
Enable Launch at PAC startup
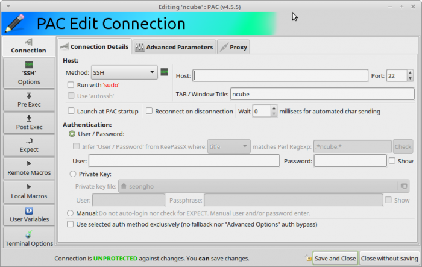click(x=71, y=111)
